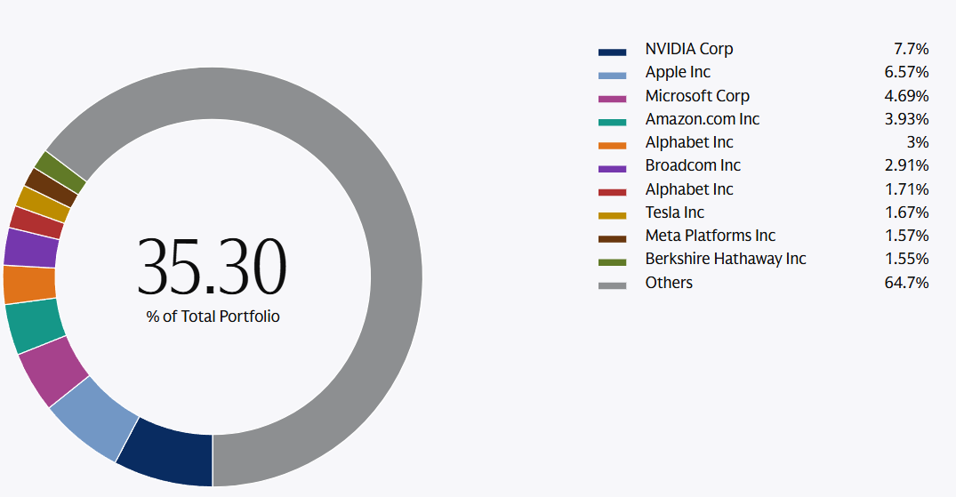Click the '% of Total Portfolio' caption
This screenshot has height=497, width=956.
pos(213,317)
